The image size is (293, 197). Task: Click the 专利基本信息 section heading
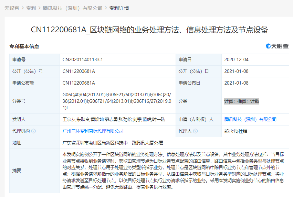coord(24,46)
